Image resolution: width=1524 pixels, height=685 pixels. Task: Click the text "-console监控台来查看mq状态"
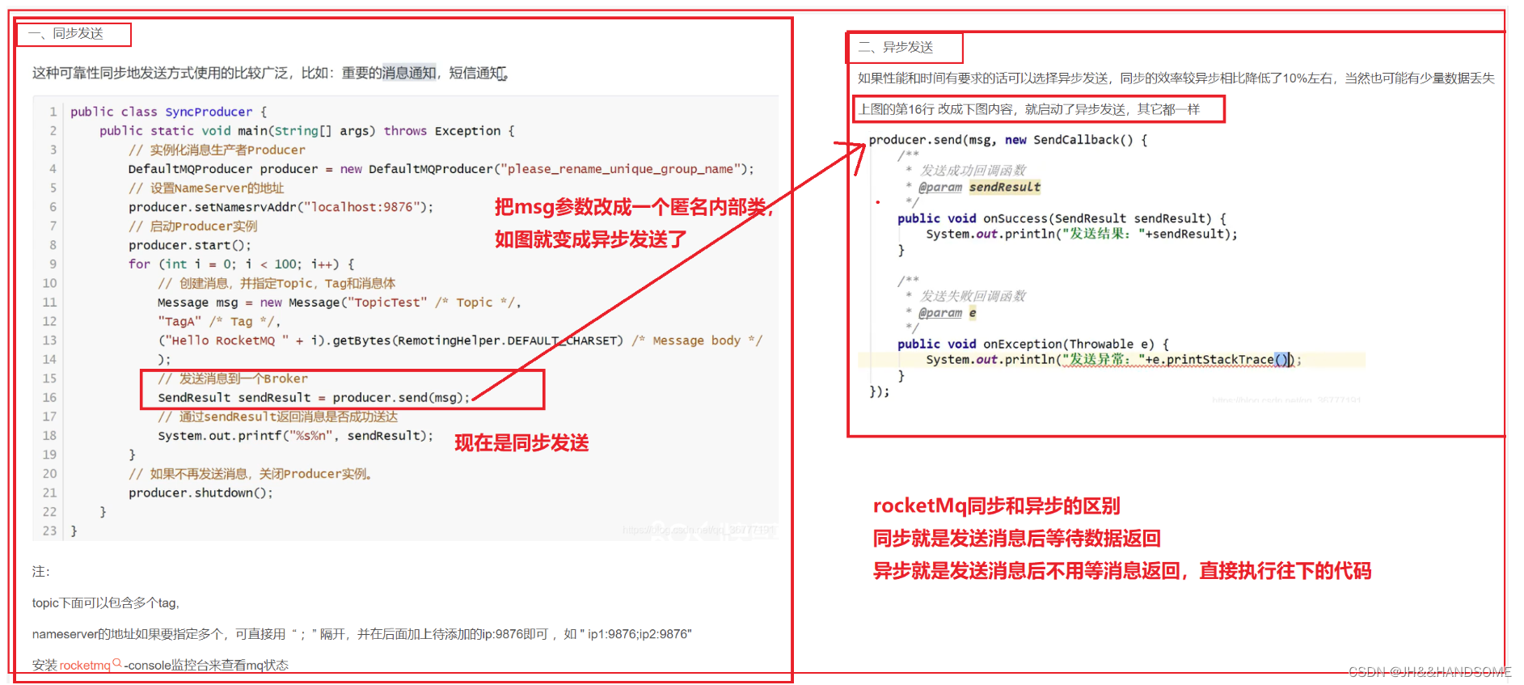(206, 666)
